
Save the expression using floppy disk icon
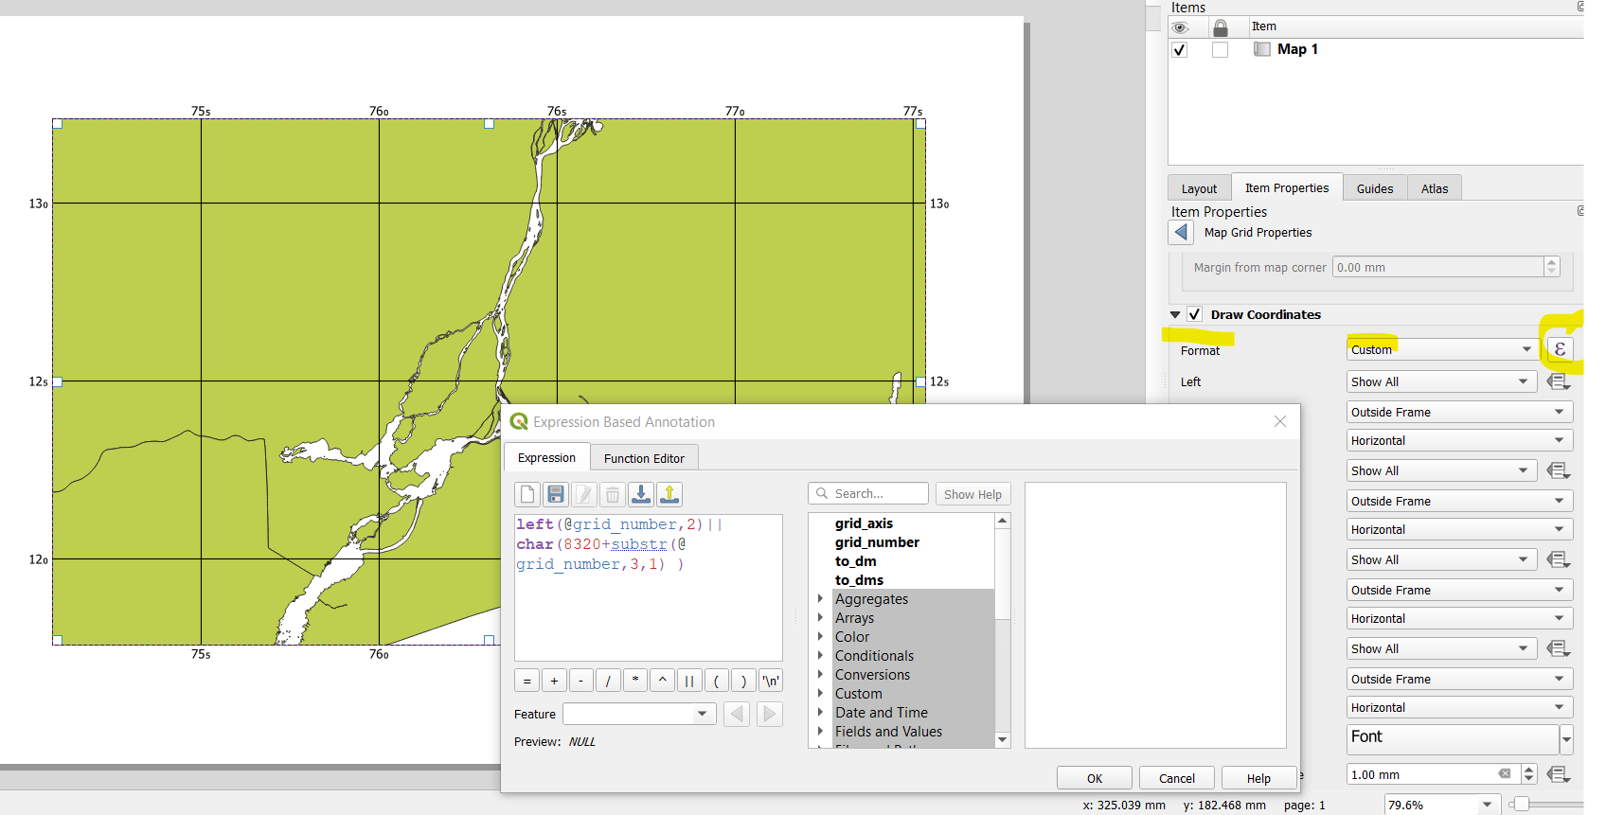tap(556, 494)
